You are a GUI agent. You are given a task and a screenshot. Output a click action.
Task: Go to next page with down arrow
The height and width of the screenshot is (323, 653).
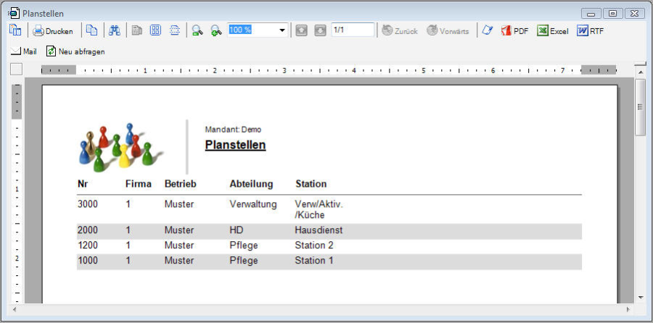pyautogui.click(x=320, y=30)
